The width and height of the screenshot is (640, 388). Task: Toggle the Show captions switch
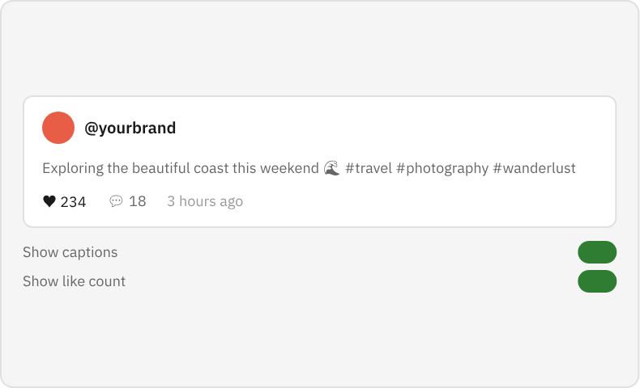click(597, 252)
